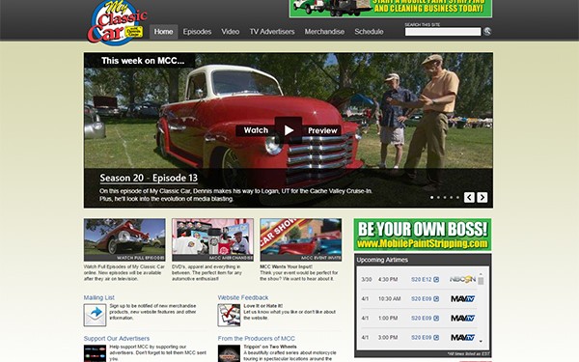Select the third slideshow dot indicator
579x362 pixels.
pyautogui.click(x=445, y=198)
